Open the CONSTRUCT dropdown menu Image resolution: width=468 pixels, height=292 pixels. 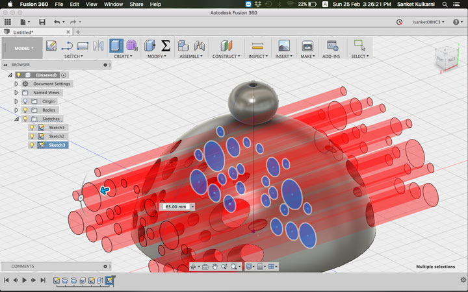(x=226, y=56)
